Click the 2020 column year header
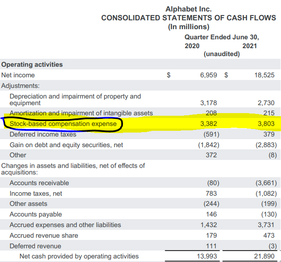This screenshot has height=262, width=281. (x=192, y=46)
